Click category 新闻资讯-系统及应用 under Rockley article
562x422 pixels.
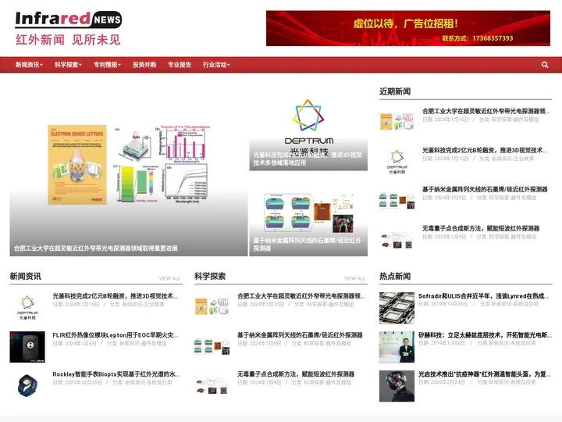tap(148, 382)
